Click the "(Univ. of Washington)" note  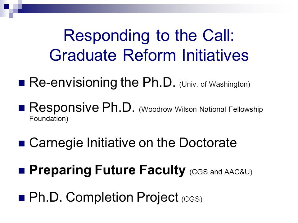pos(215,84)
